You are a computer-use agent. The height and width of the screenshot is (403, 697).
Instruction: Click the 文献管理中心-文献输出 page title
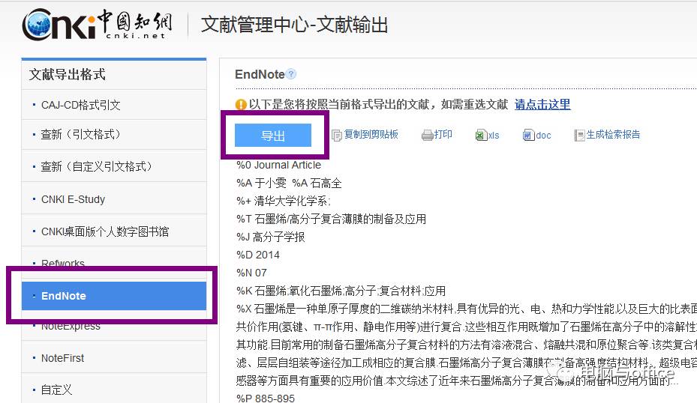click(294, 25)
